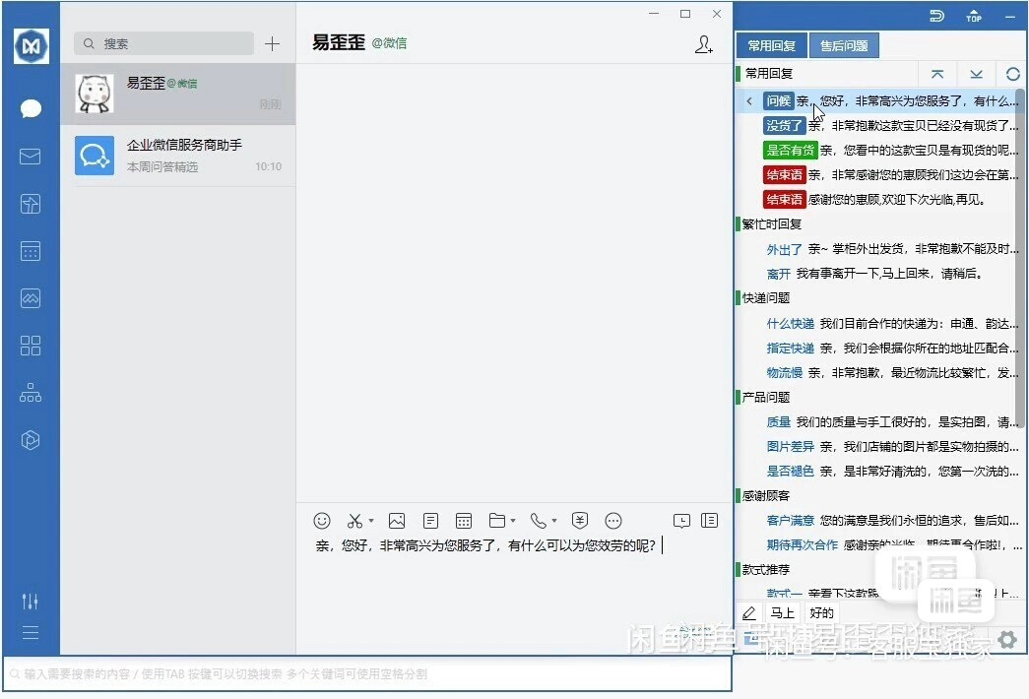Click the scissors screenshot tool
Image resolution: width=1029 pixels, height=699 pixels.
pos(354,521)
